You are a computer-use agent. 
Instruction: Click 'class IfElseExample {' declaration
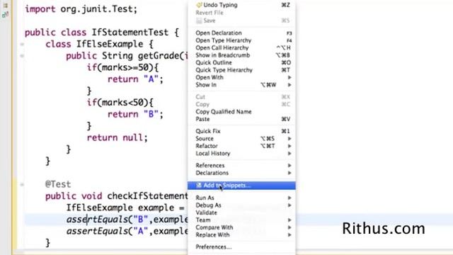coord(99,44)
